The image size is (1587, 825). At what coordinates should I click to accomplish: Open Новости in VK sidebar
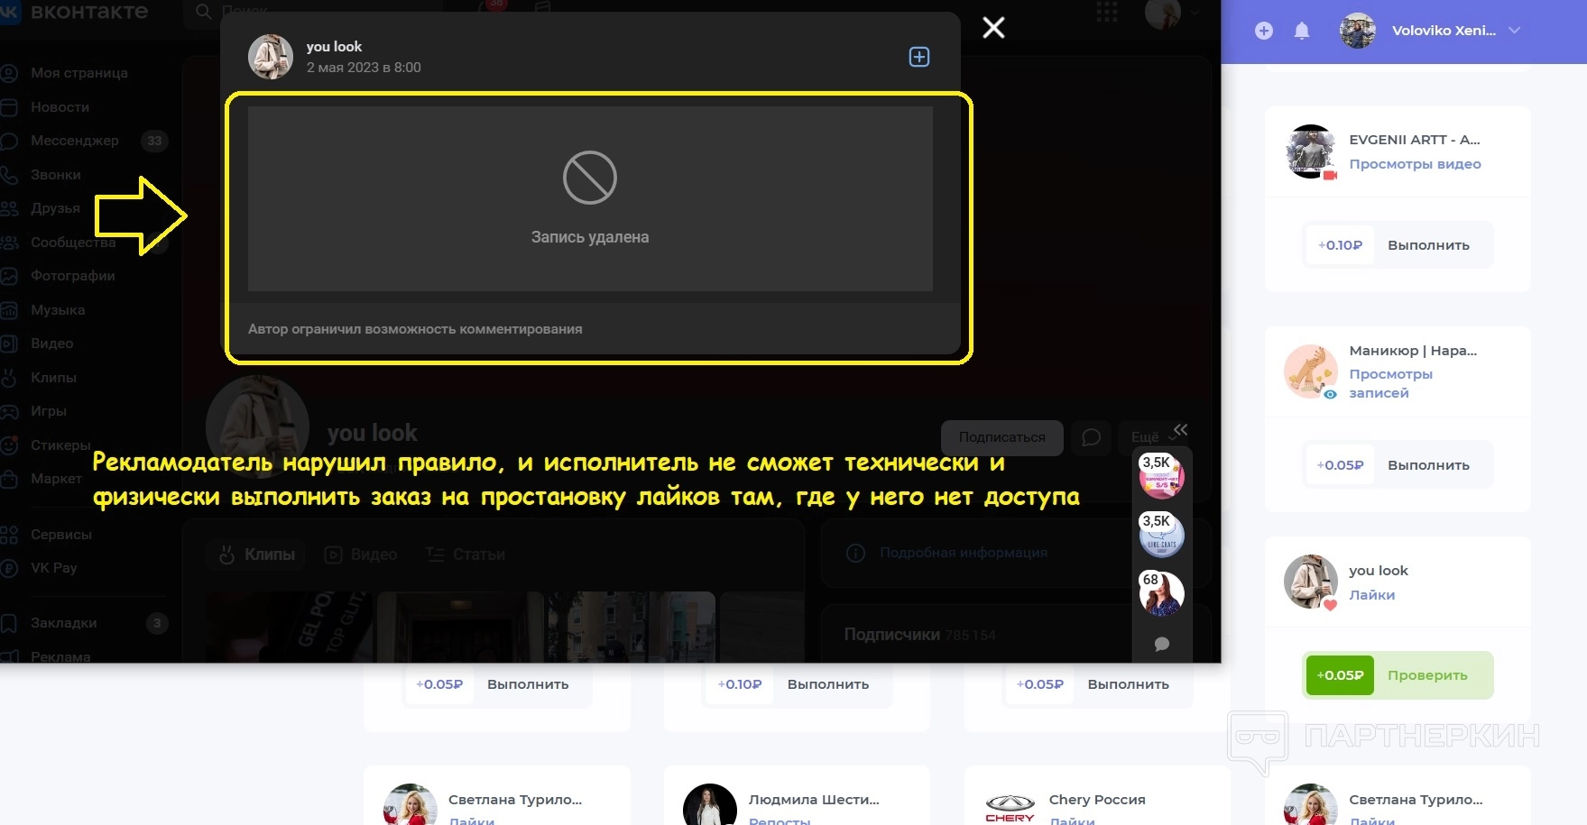60,107
